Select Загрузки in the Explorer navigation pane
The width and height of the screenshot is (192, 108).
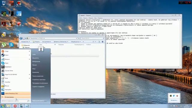pos(26,47)
